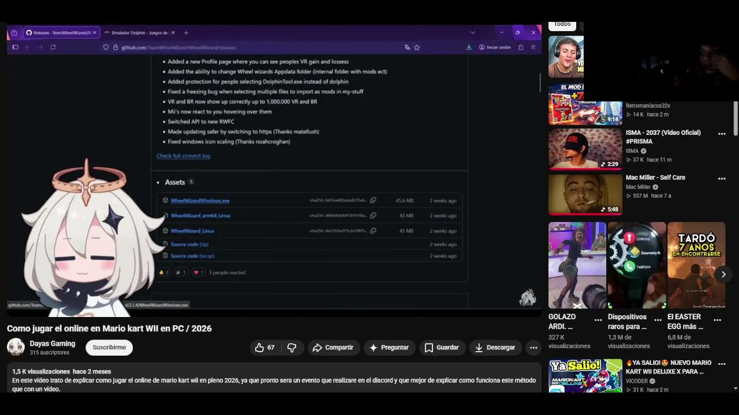Image resolution: width=739 pixels, height=415 pixels.
Task: Download WheelWizard_arm64_Linux asset
Action: click(200, 216)
